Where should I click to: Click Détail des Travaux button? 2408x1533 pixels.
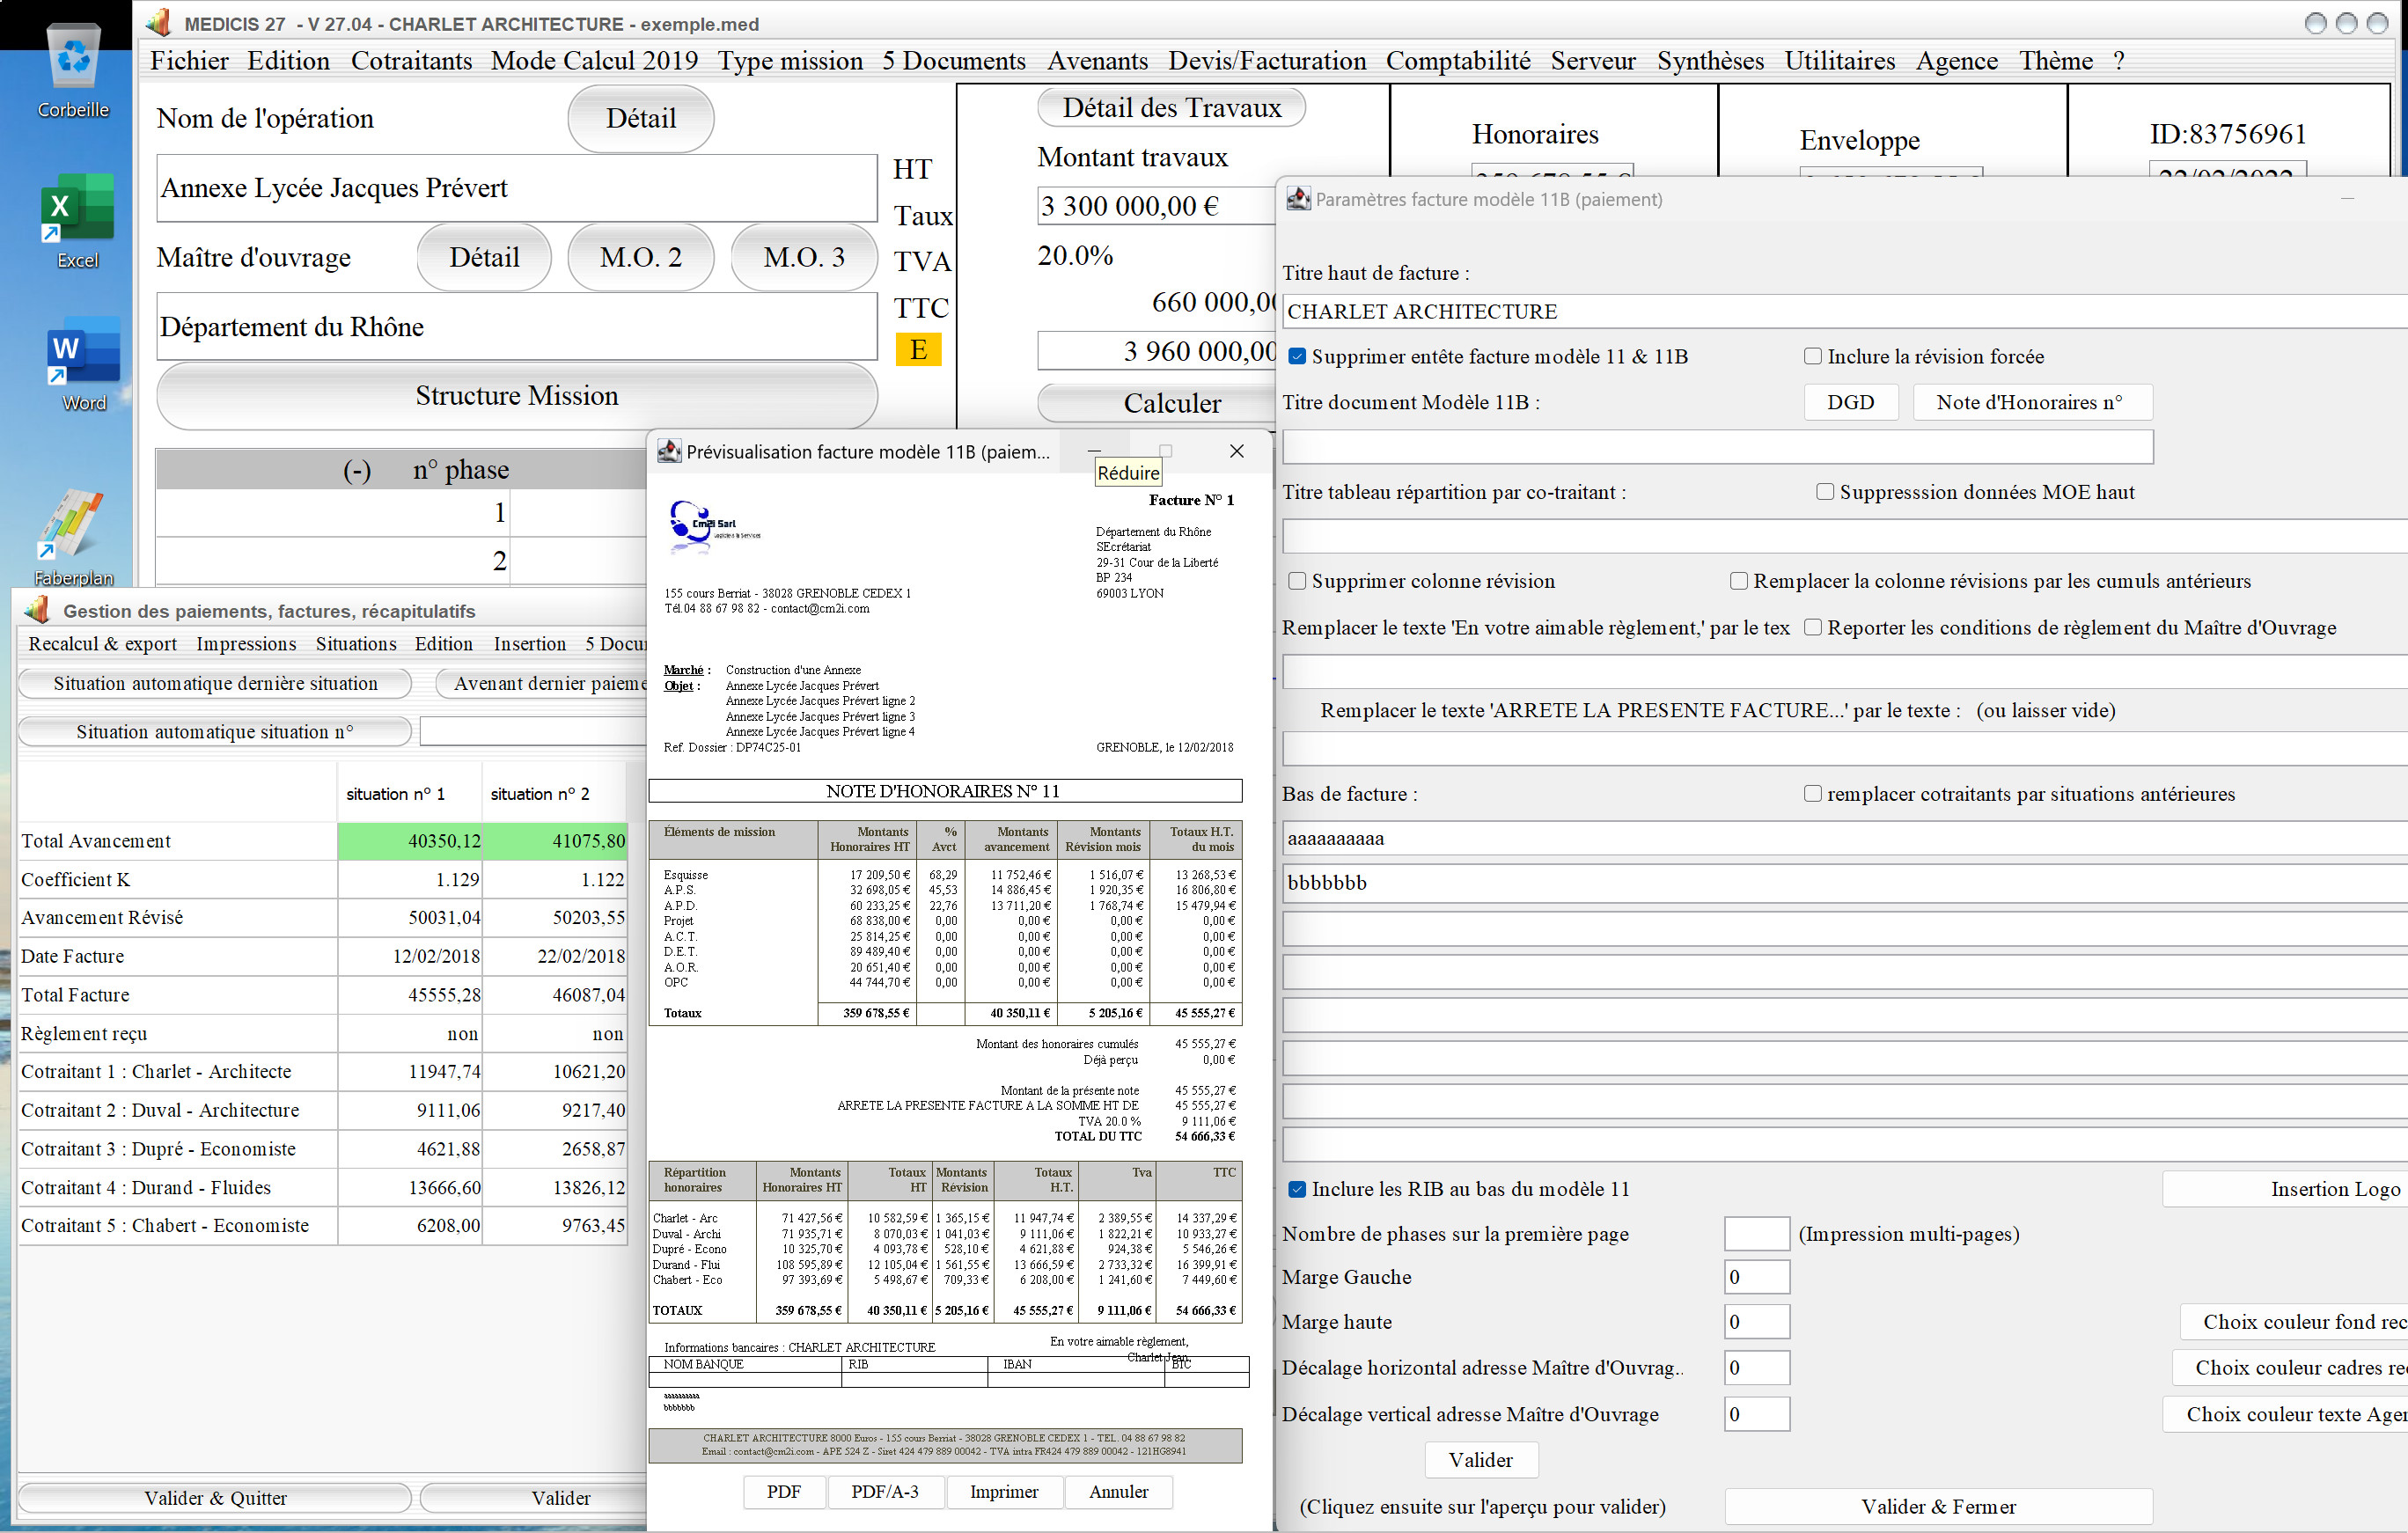[1171, 108]
